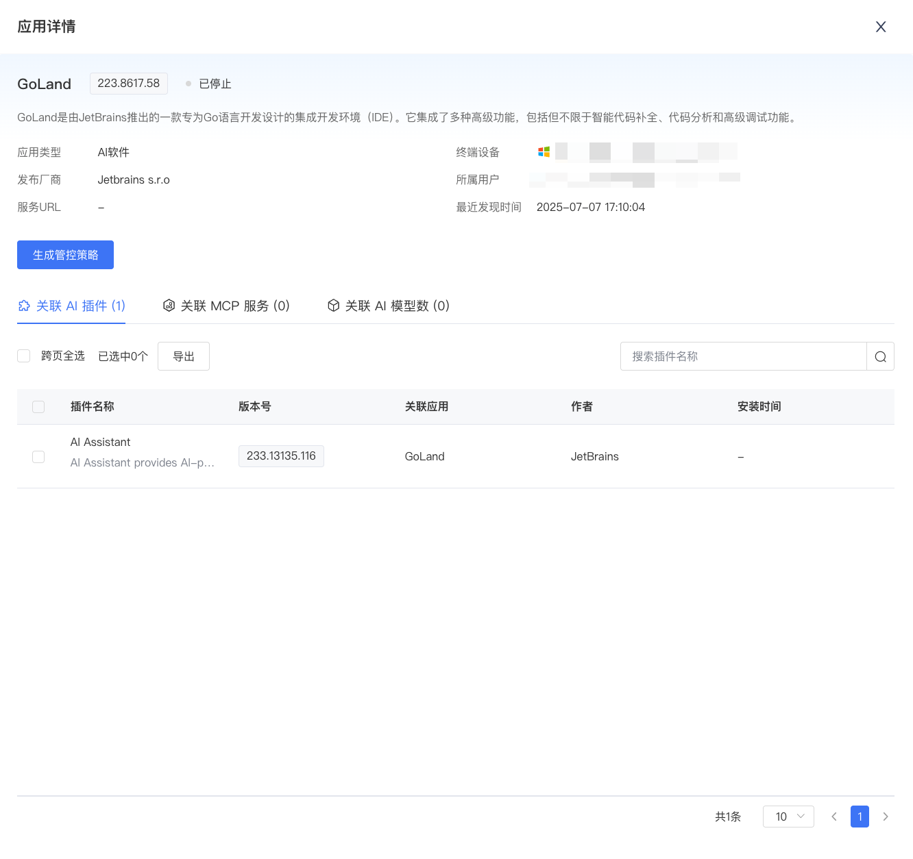Click the 导出 export button
Image resolution: width=913 pixels, height=859 pixels.
[184, 356]
